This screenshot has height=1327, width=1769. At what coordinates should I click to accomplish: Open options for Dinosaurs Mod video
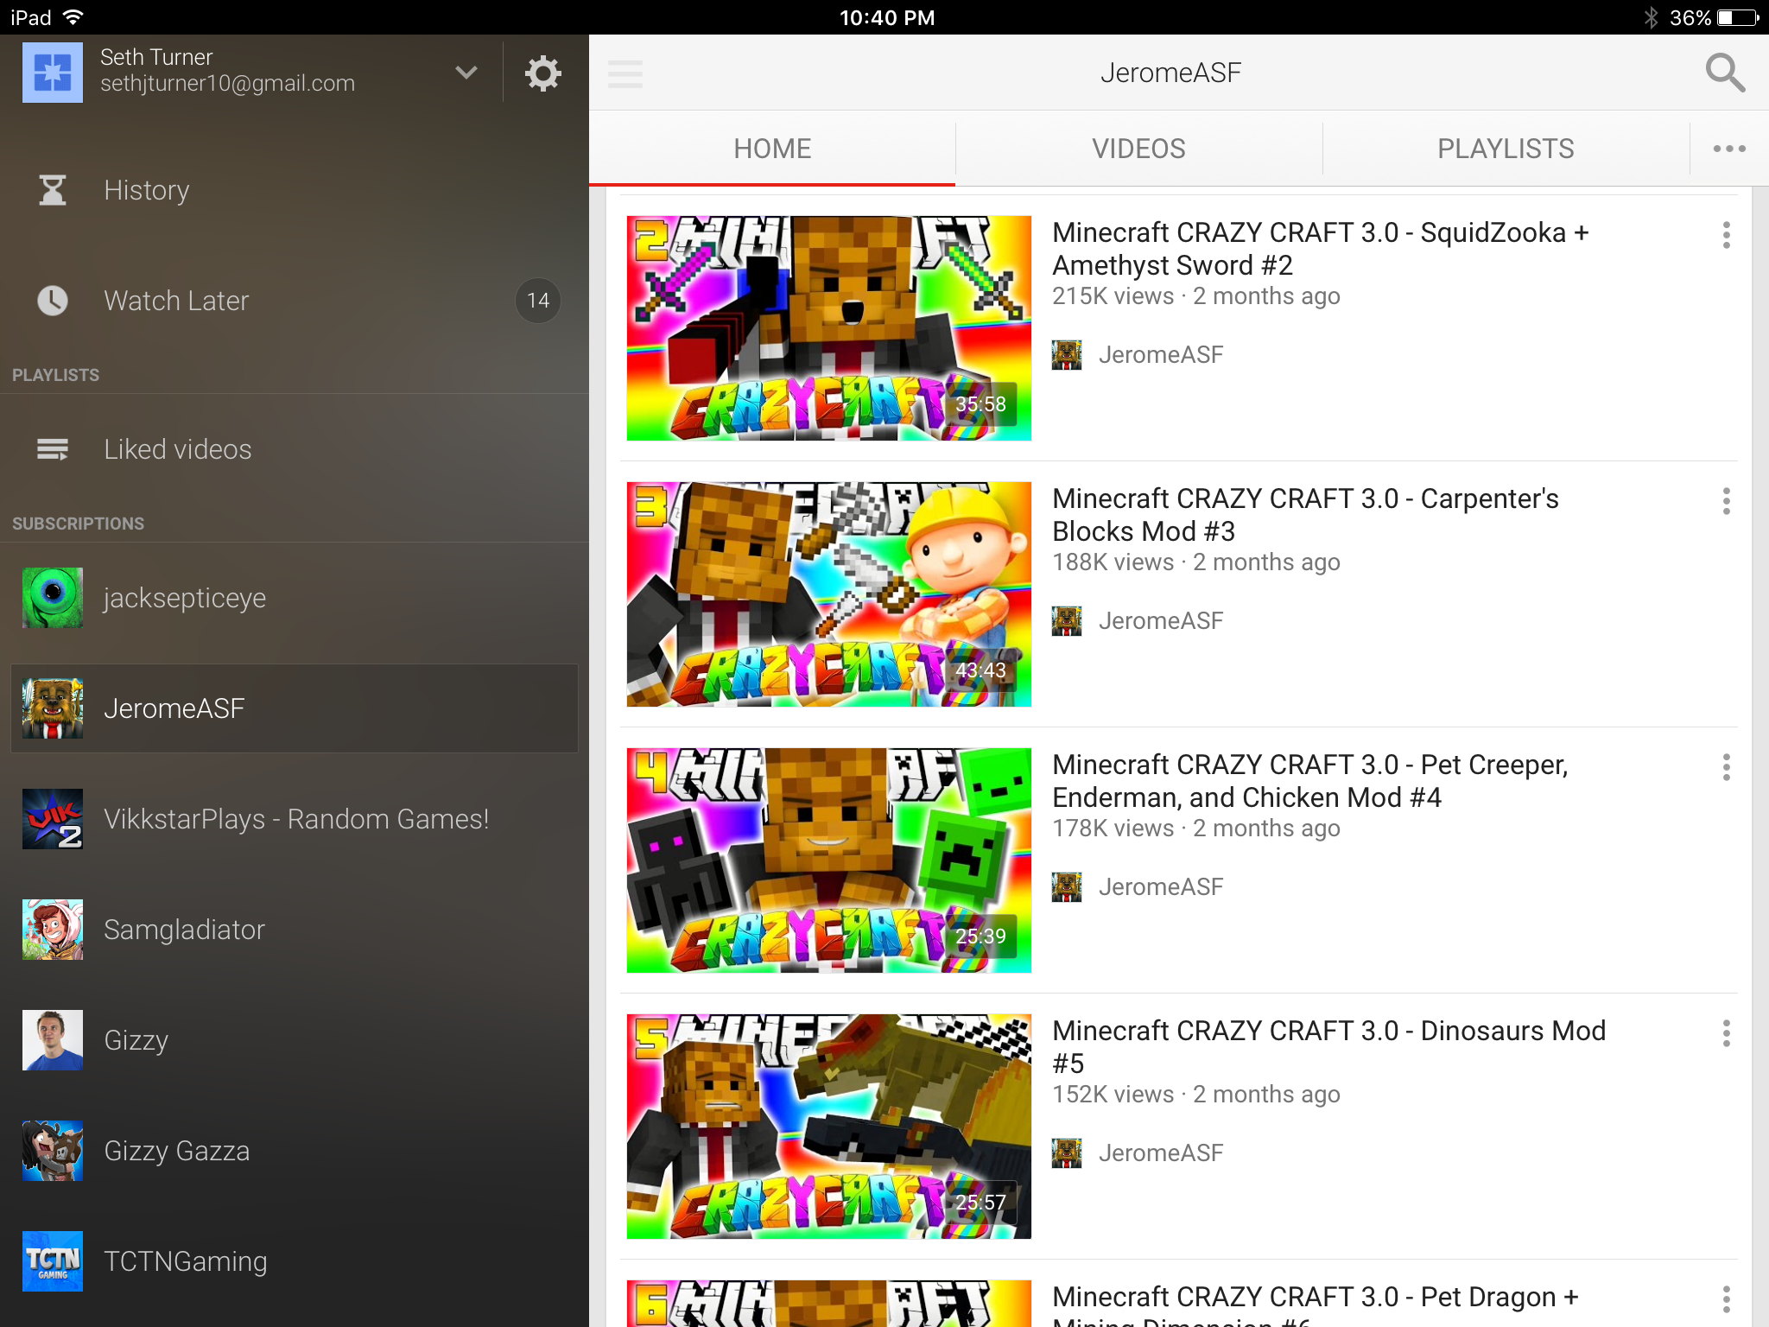point(1726,1033)
